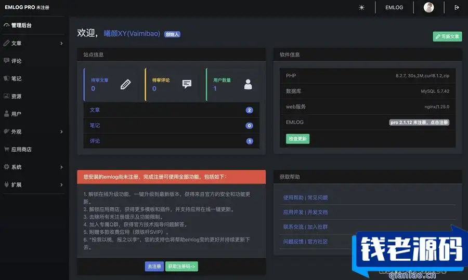This screenshot has height=280, width=468.
Task: Expand the 文章 submenu chevron
Action: tap(61, 43)
